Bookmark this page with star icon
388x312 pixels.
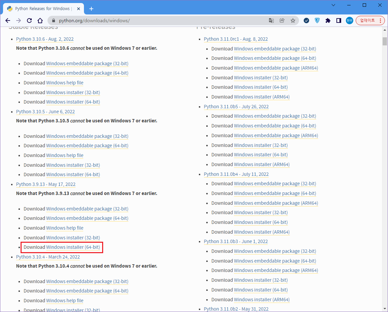click(x=293, y=21)
